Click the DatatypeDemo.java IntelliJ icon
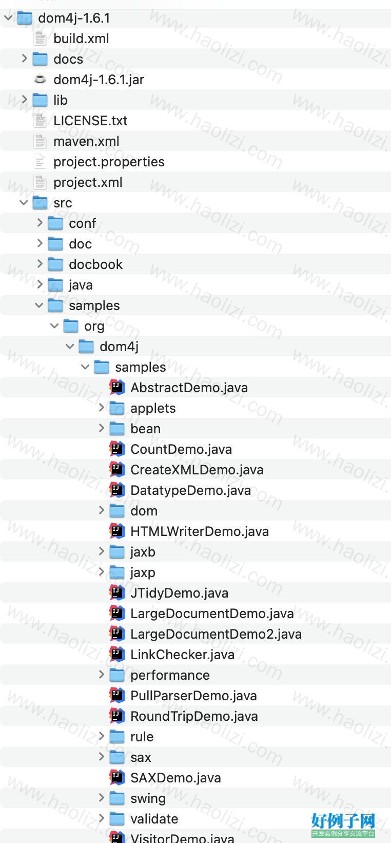This screenshot has height=843, width=391. click(x=117, y=490)
